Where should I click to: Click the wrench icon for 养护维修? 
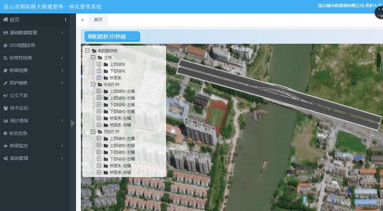5,83
